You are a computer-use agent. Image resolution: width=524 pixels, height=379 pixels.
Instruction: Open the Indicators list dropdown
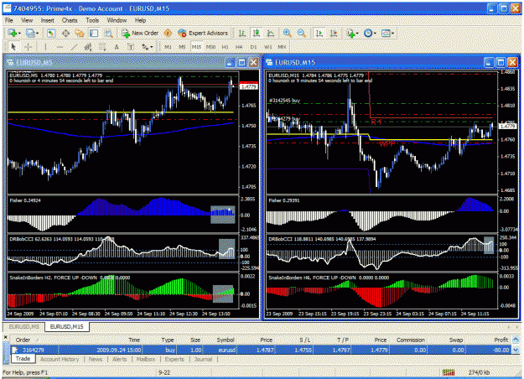click(x=352, y=33)
